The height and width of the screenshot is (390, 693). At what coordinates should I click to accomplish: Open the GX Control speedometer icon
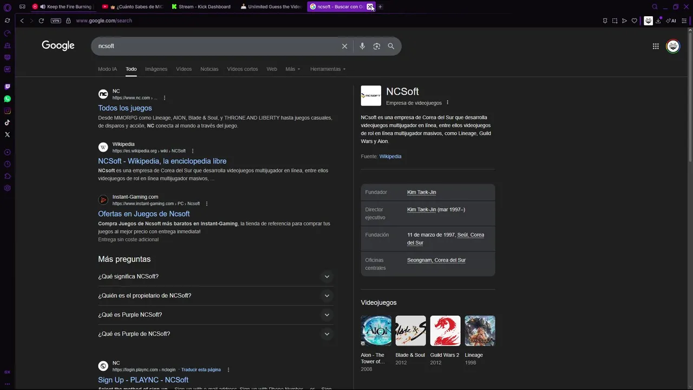[7, 33]
